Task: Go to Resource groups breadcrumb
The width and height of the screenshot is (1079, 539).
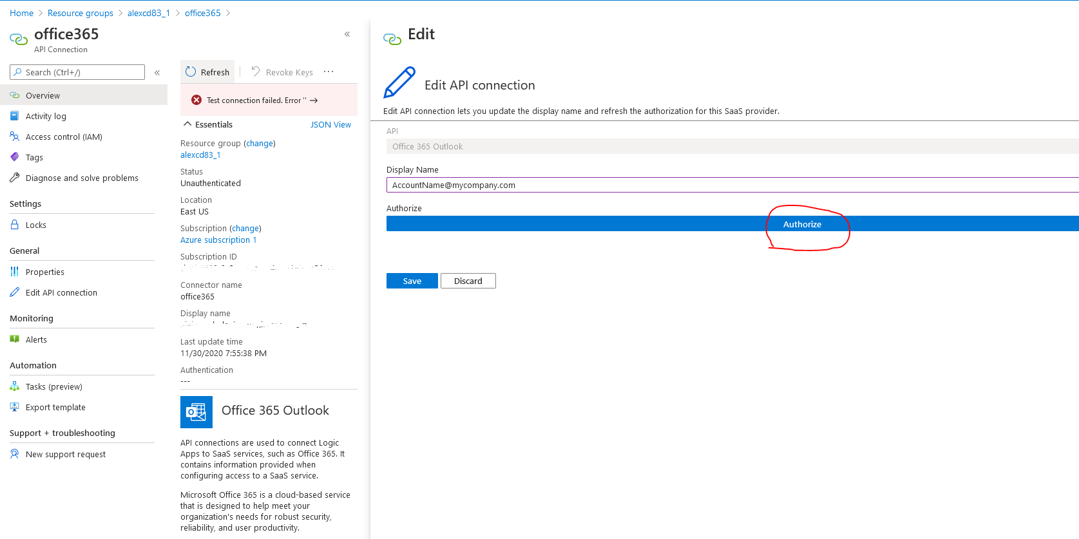Action: [81, 13]
